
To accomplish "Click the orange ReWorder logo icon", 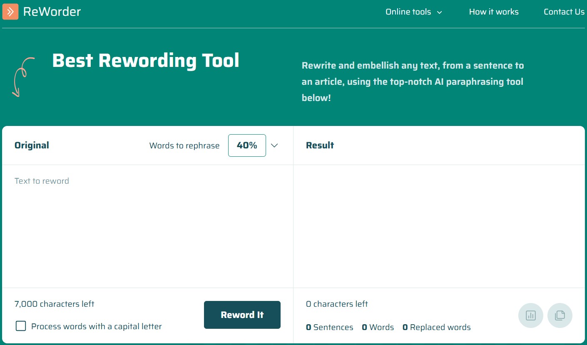I will (x=10, y=12).
